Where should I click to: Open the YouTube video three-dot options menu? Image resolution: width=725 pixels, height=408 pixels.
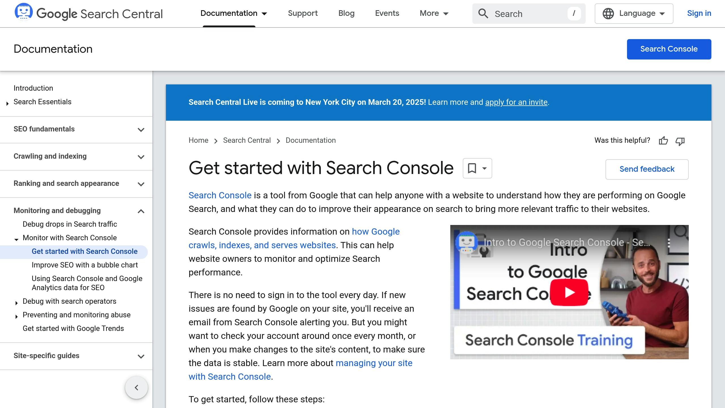click(669, 243)
